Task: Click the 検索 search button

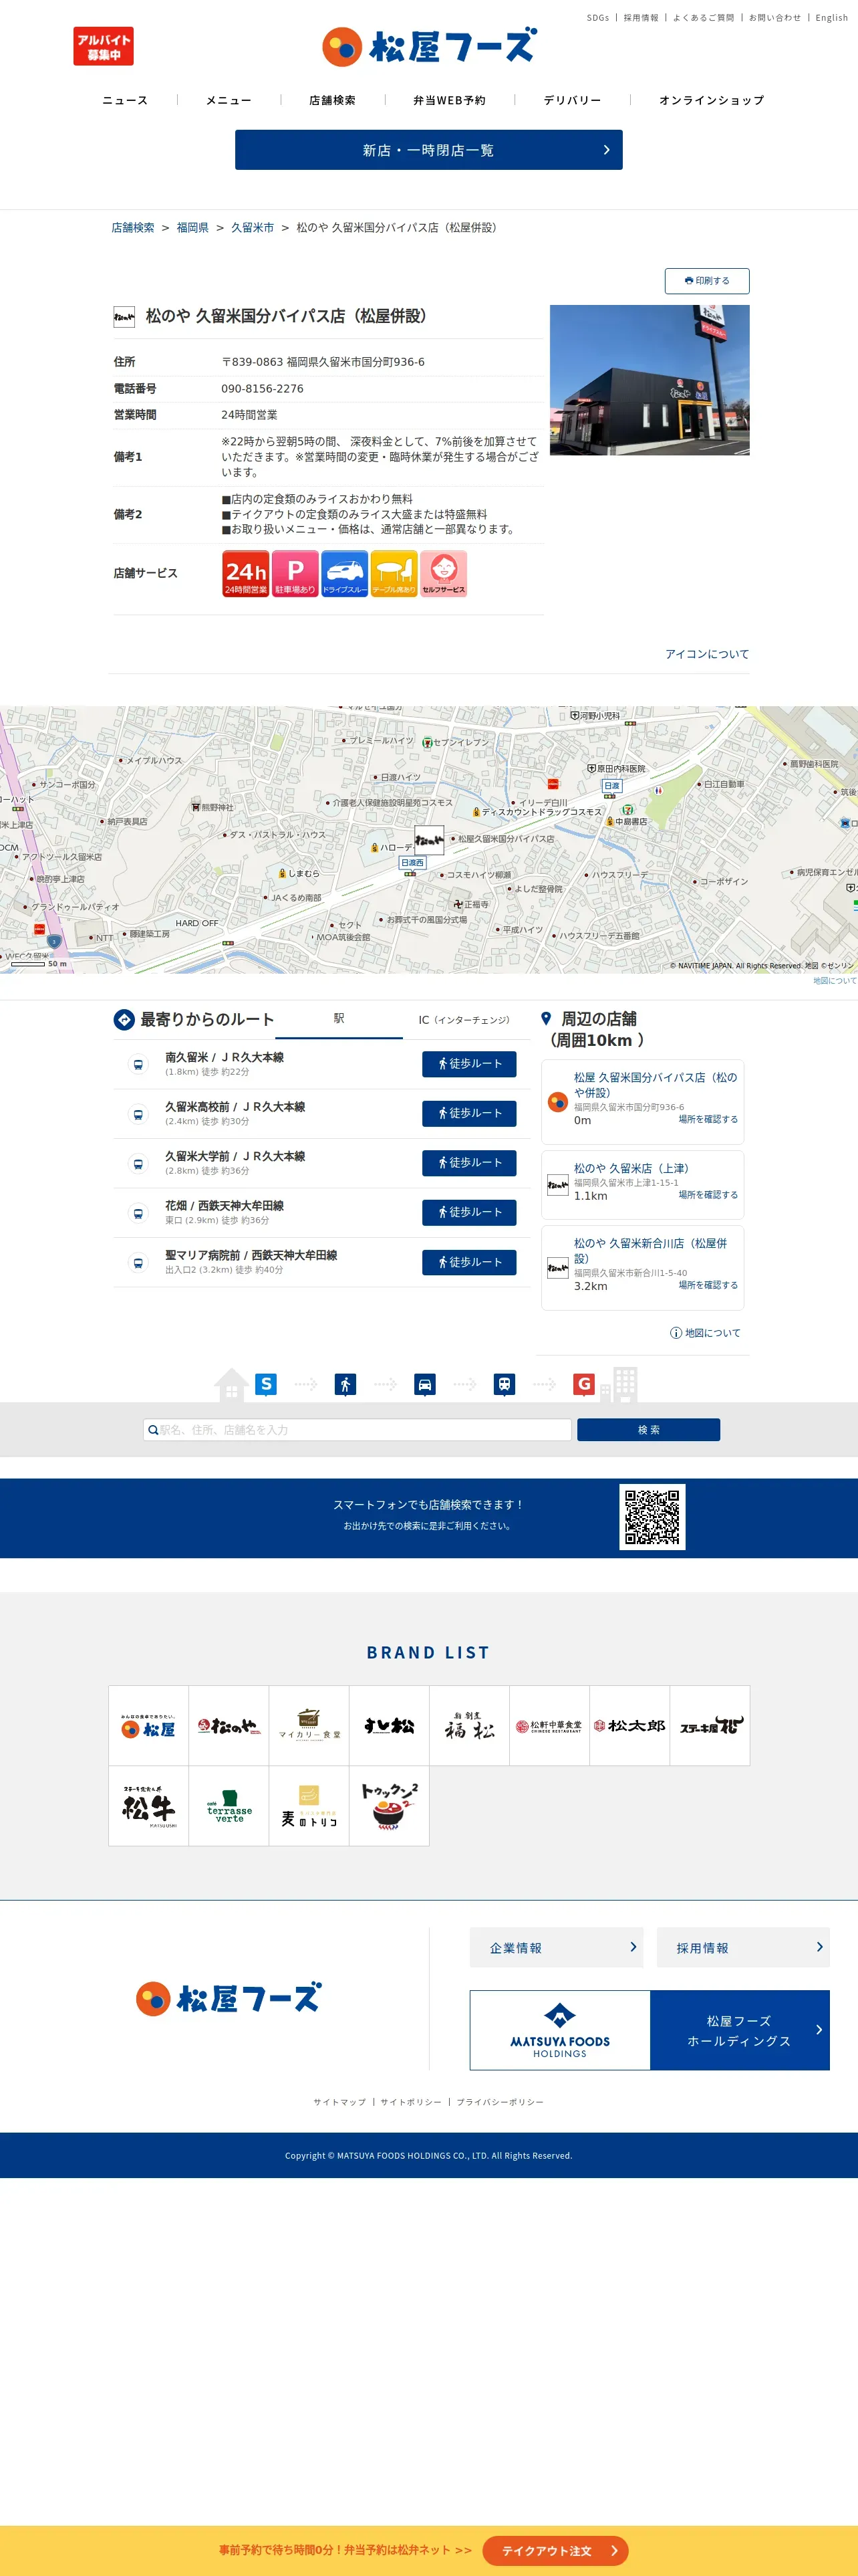Action: pyautogui.click(x=648, y=1430)
